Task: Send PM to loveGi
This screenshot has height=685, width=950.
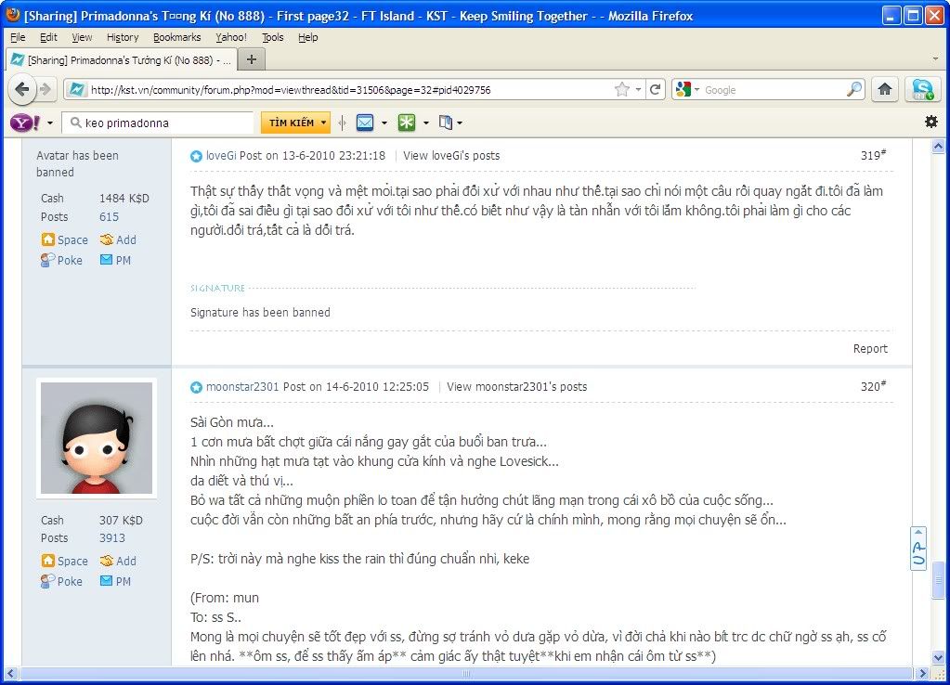Action: (x=116, y=261)
